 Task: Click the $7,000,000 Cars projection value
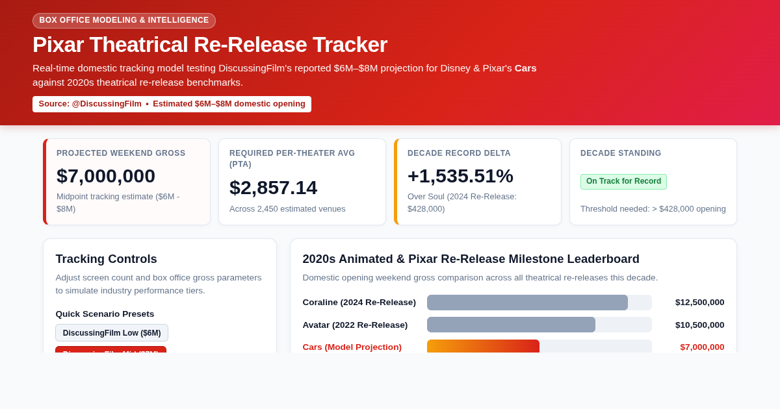click(x=702, y=347)
